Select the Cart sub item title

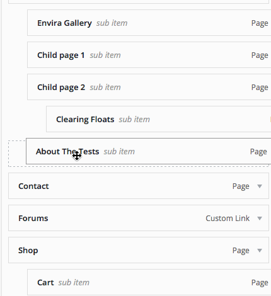(45, 283)
